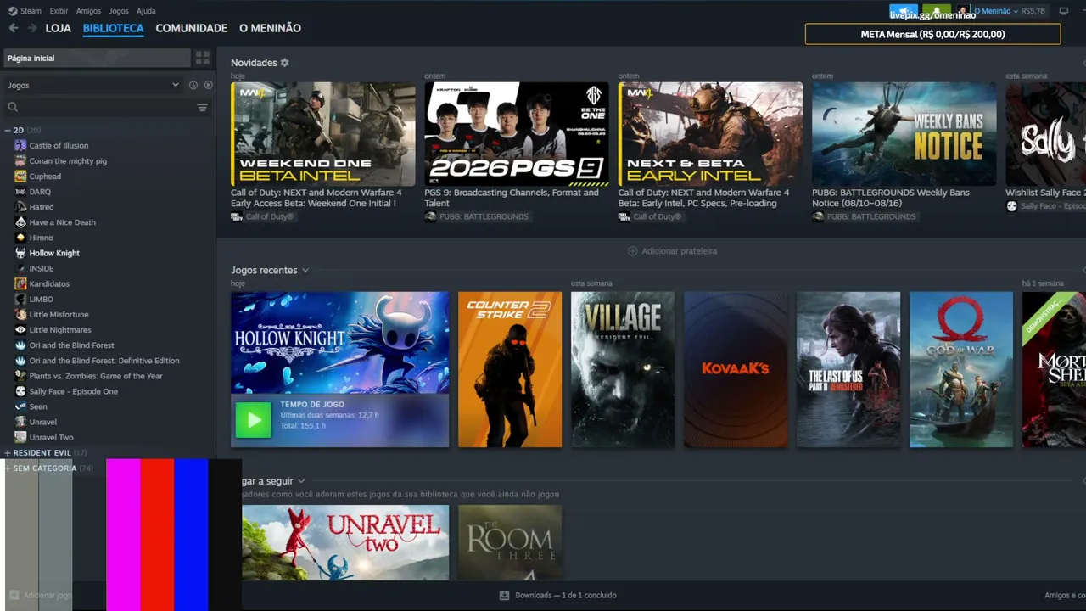Expand the RESIDENT EVIL category

point(8,453)
